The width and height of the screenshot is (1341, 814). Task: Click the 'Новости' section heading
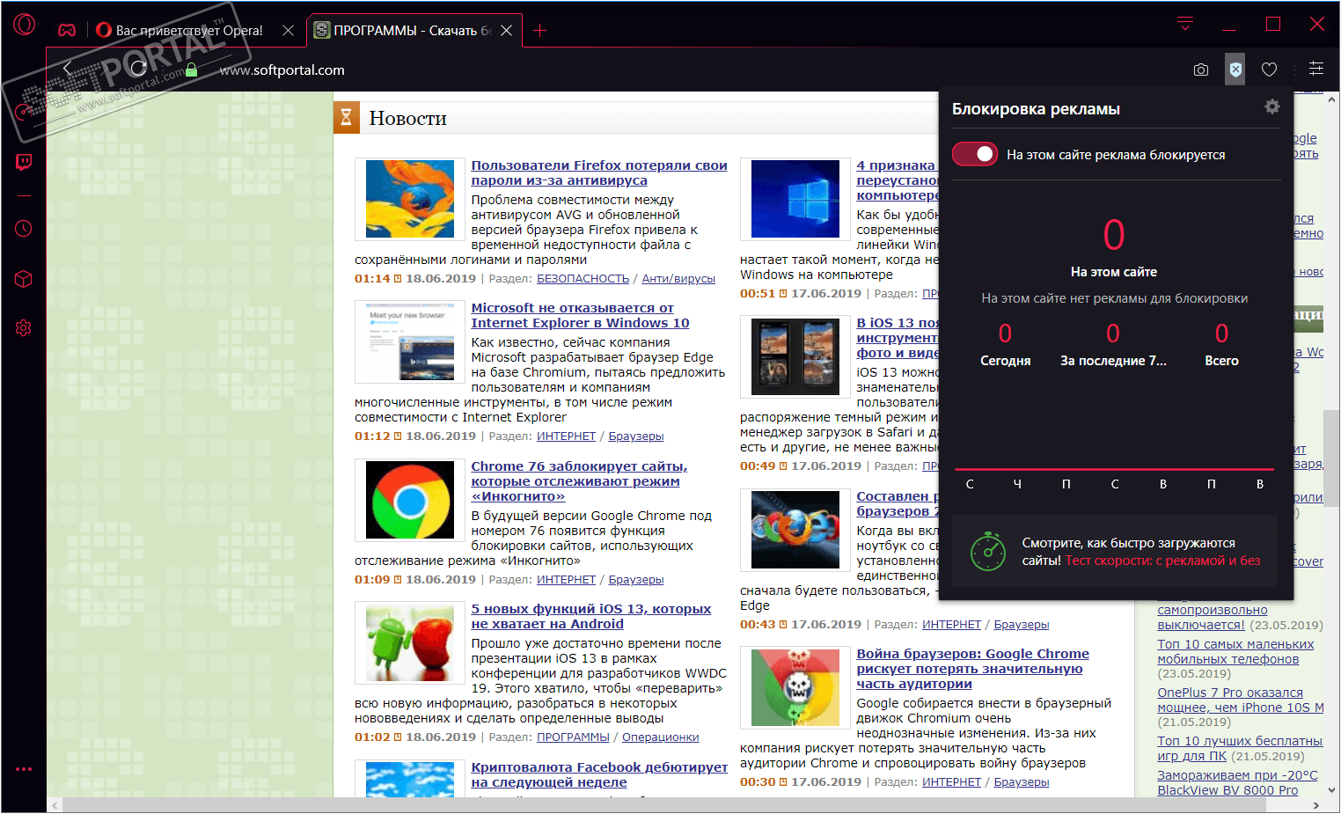[407, 118]
